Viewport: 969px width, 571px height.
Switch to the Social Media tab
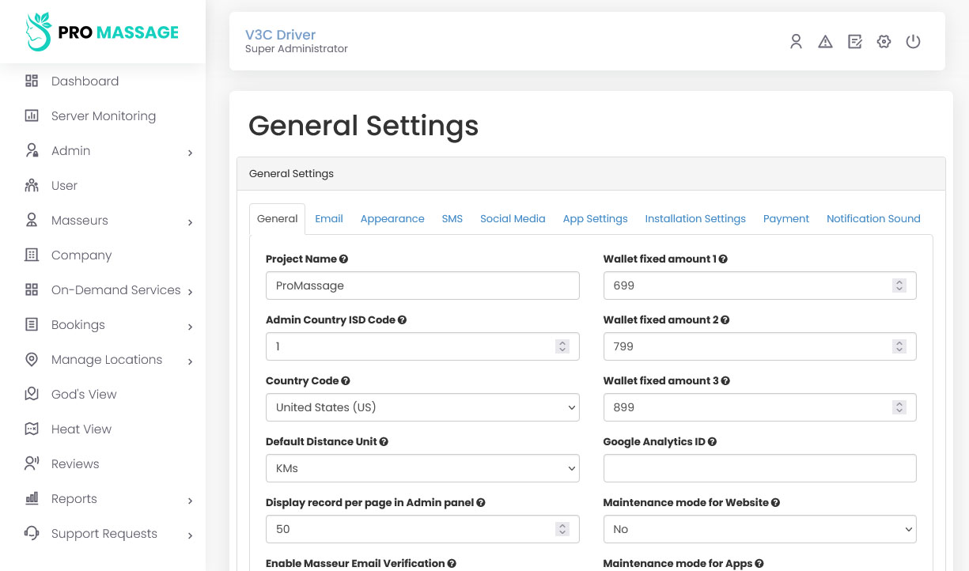coord(513,219)
